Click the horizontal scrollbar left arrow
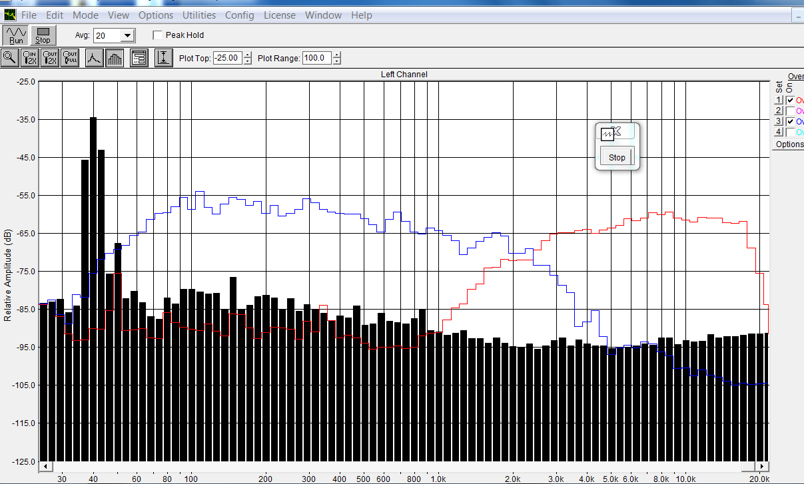 point(45,466)
